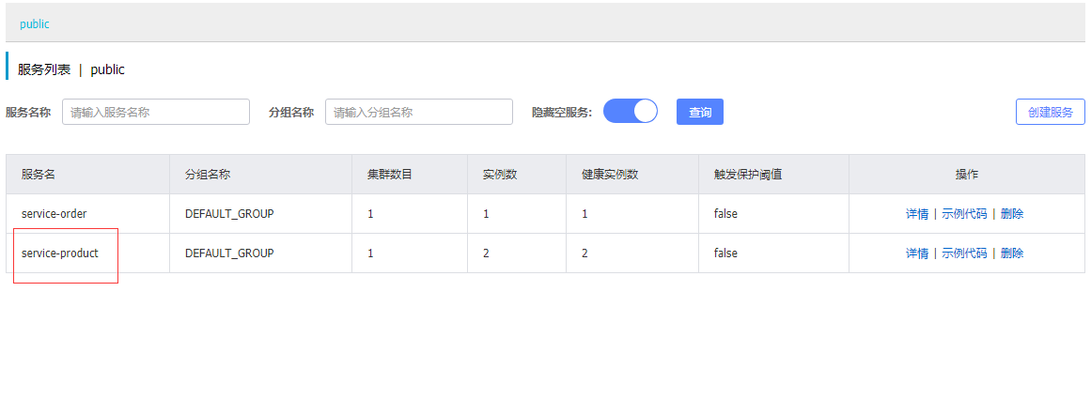
Task: Click the 分组名称 column header
Action: click(208, 175)
